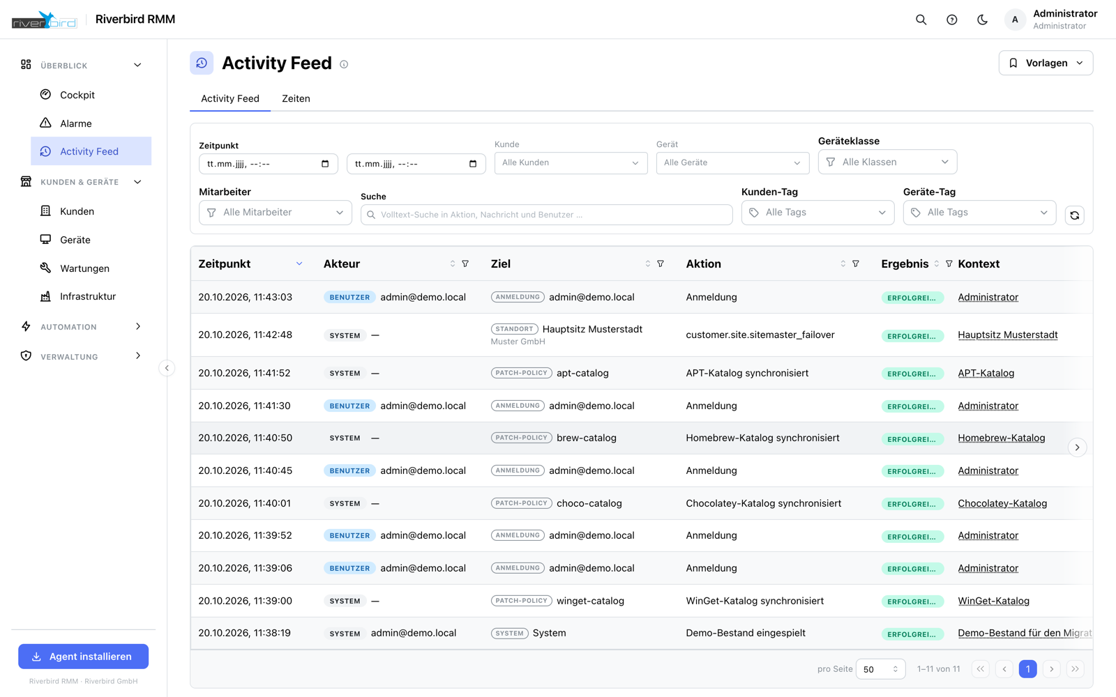Open Infrastruktur in the sidebar
The height and width of the screenshot is (697, 1116).
tap(91, 296)
